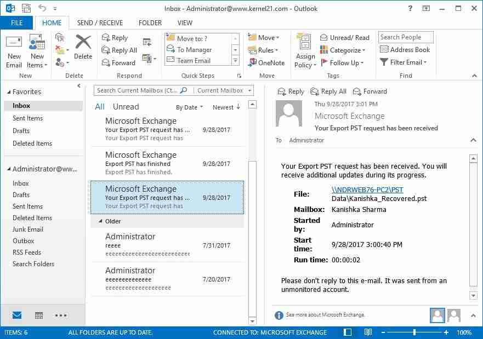
Task: Switch to Calendar view icon
Action: [x=39, y=315]
